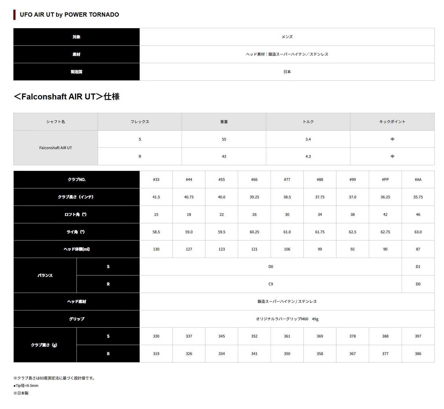The image size is (444, 409).
Task: Select loft angle value "22"
Action: [x=222, y=214]
